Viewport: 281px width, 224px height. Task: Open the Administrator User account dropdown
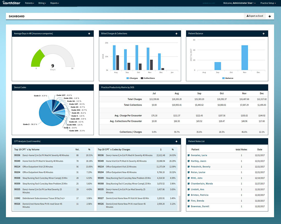click(240, 3)
